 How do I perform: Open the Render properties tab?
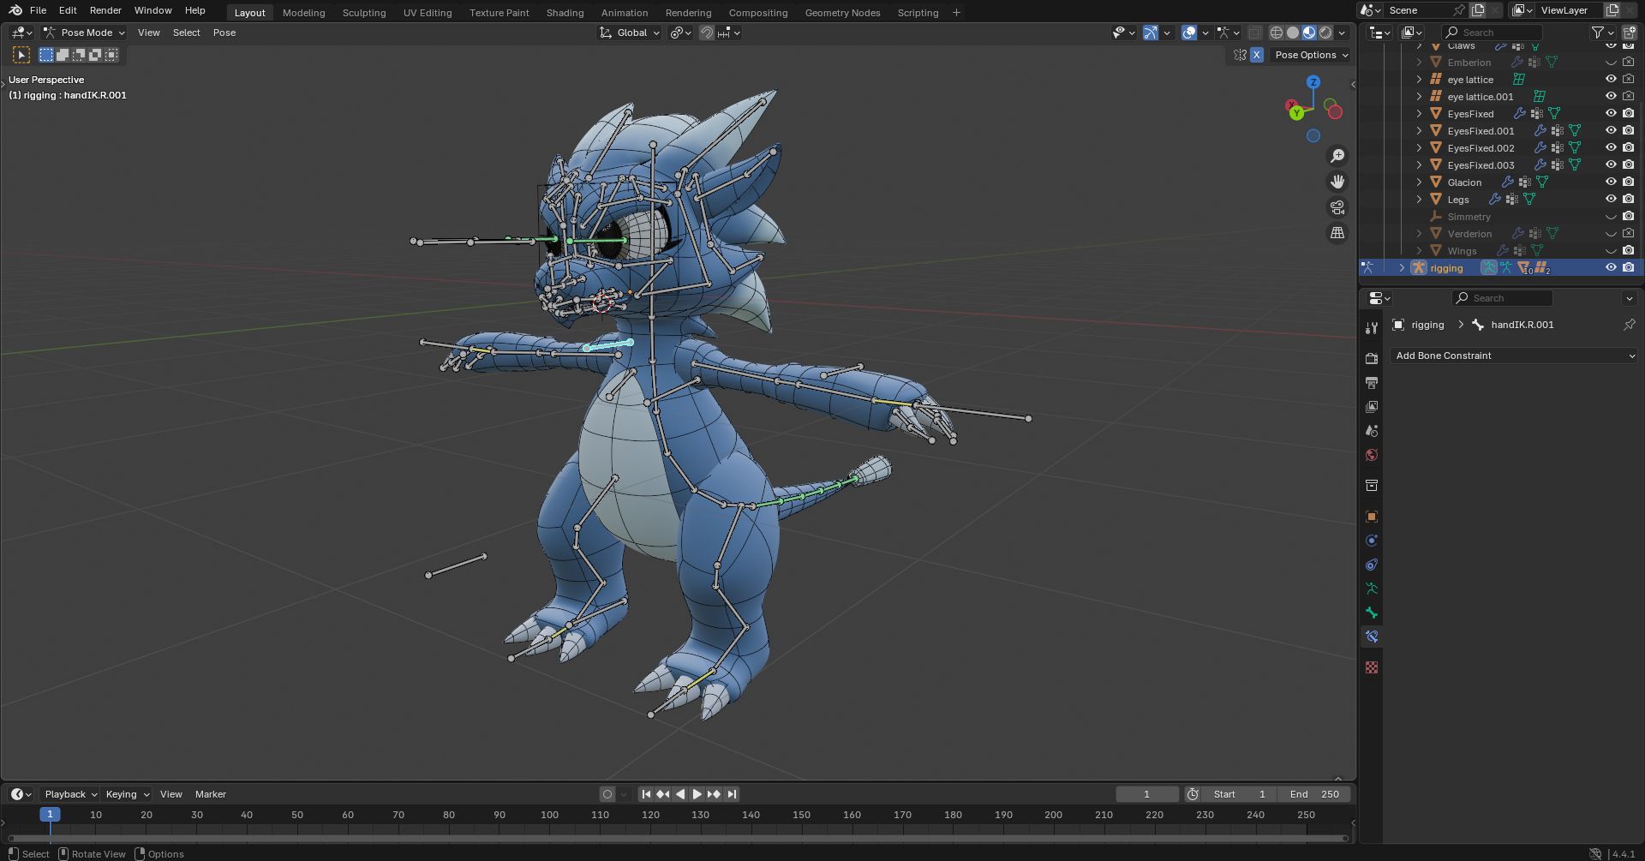(x=1372, y=358)
